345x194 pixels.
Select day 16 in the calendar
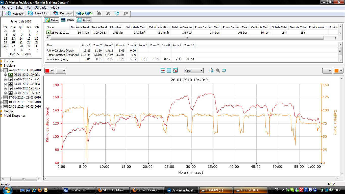click(37, 39)
